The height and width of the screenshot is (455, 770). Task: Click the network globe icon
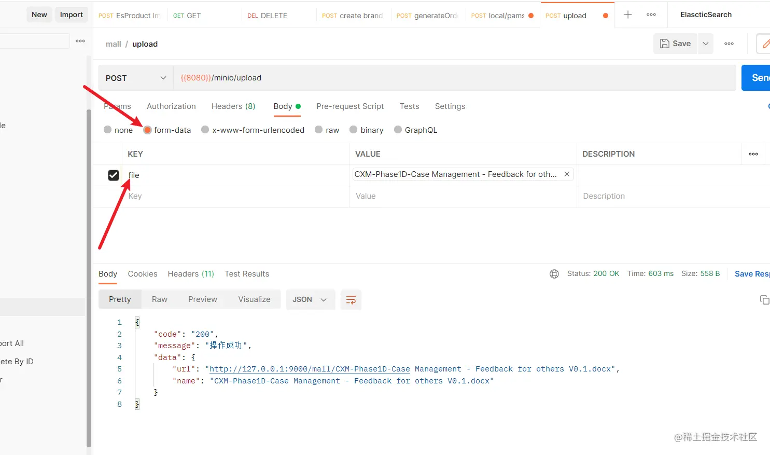pyautogui.click(x=554, y=274)
